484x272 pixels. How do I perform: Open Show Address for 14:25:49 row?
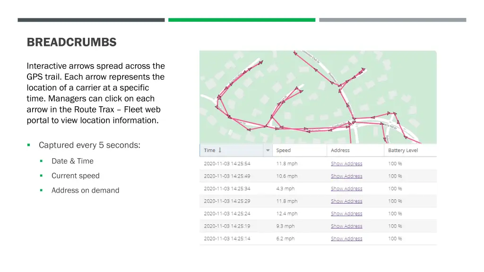pos(346,176)
